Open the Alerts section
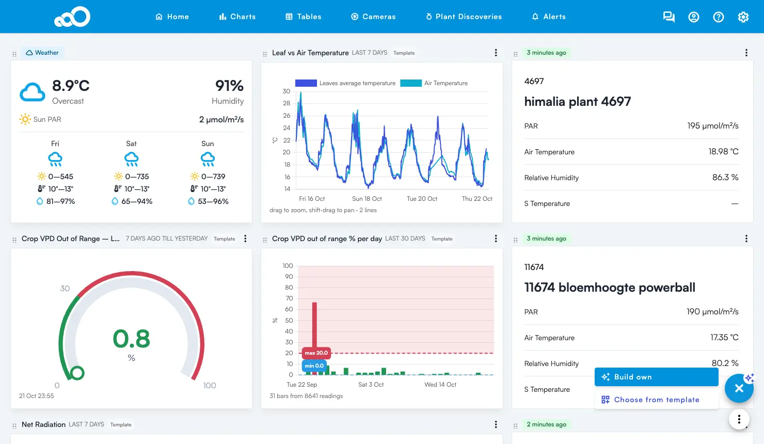This screenshot has height=444, width=764. [x=549, y=17]
